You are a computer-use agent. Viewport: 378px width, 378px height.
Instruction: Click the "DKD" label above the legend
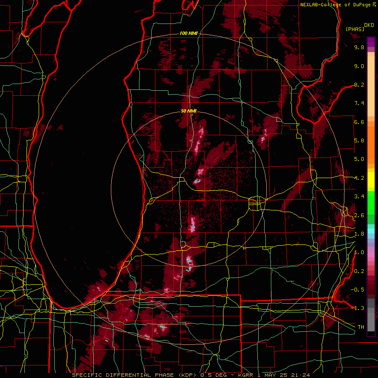(369, 25)
